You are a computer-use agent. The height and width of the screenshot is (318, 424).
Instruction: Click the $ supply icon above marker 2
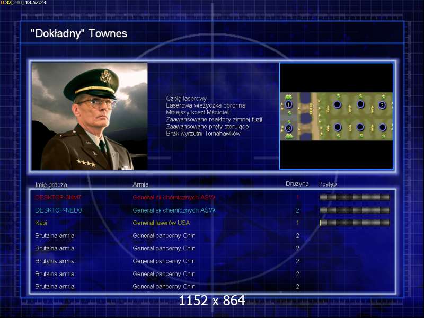(383, 96)
